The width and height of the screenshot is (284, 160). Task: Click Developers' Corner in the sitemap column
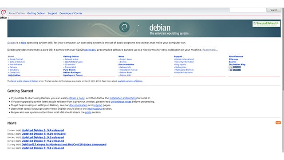73,75
